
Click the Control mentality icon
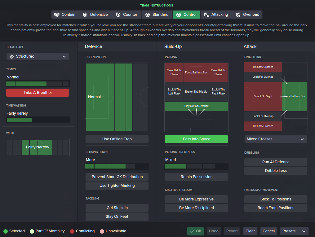click(178, 15)
